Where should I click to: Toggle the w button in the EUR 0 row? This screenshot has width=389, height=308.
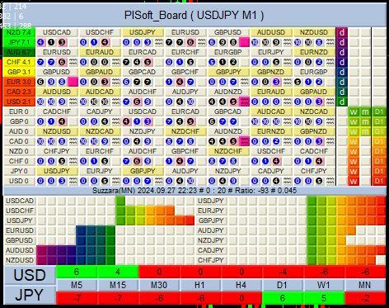click(x=354, y=111)
